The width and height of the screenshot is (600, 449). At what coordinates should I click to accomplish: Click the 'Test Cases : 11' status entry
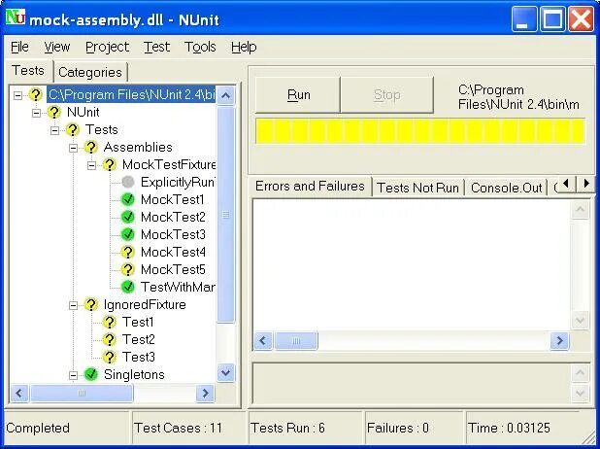[188, 428]
